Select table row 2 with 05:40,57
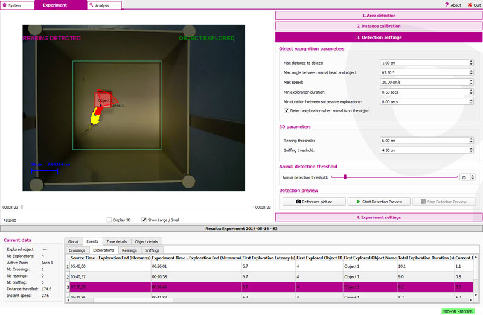The height and width of the screenshot is (315, 483). point(270,276)
